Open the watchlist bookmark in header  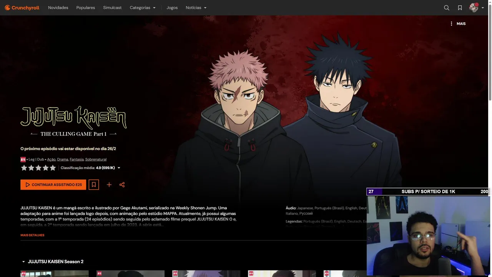[x=460, y=8]
